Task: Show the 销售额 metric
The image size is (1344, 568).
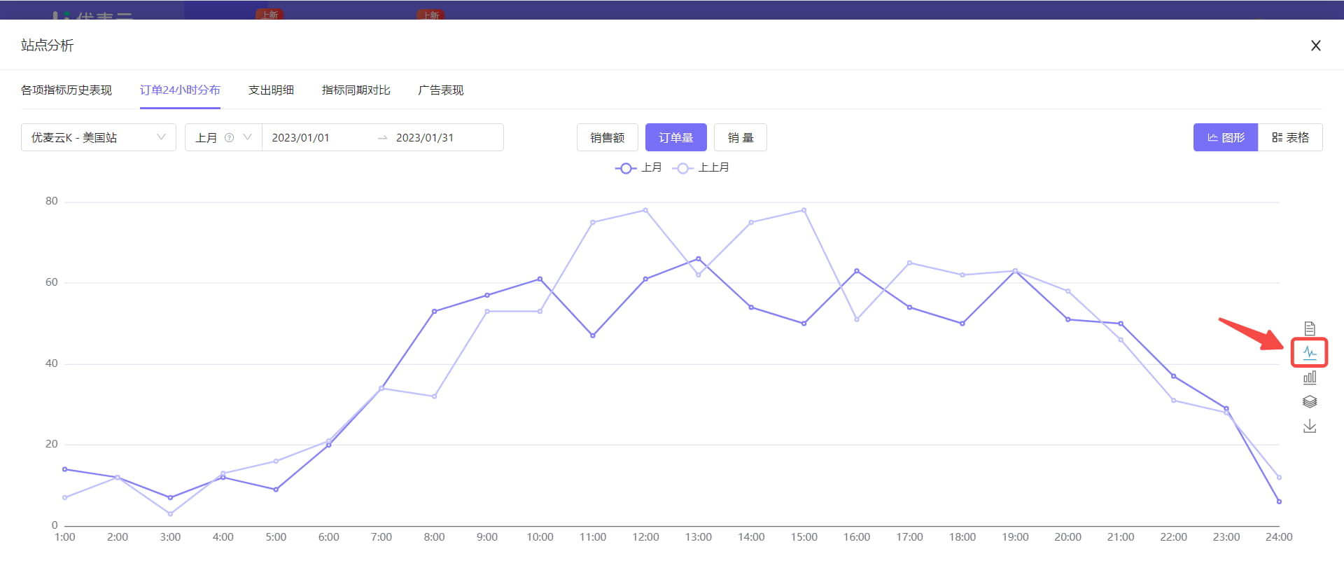Action: click(x=608, y=138)
